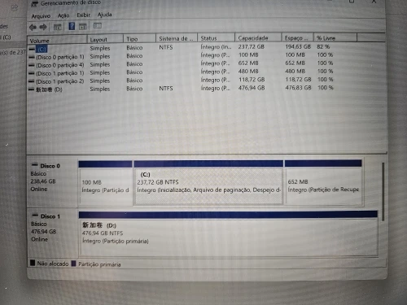Click the drive icon of Disco 1 partição 2

(32, 81)
